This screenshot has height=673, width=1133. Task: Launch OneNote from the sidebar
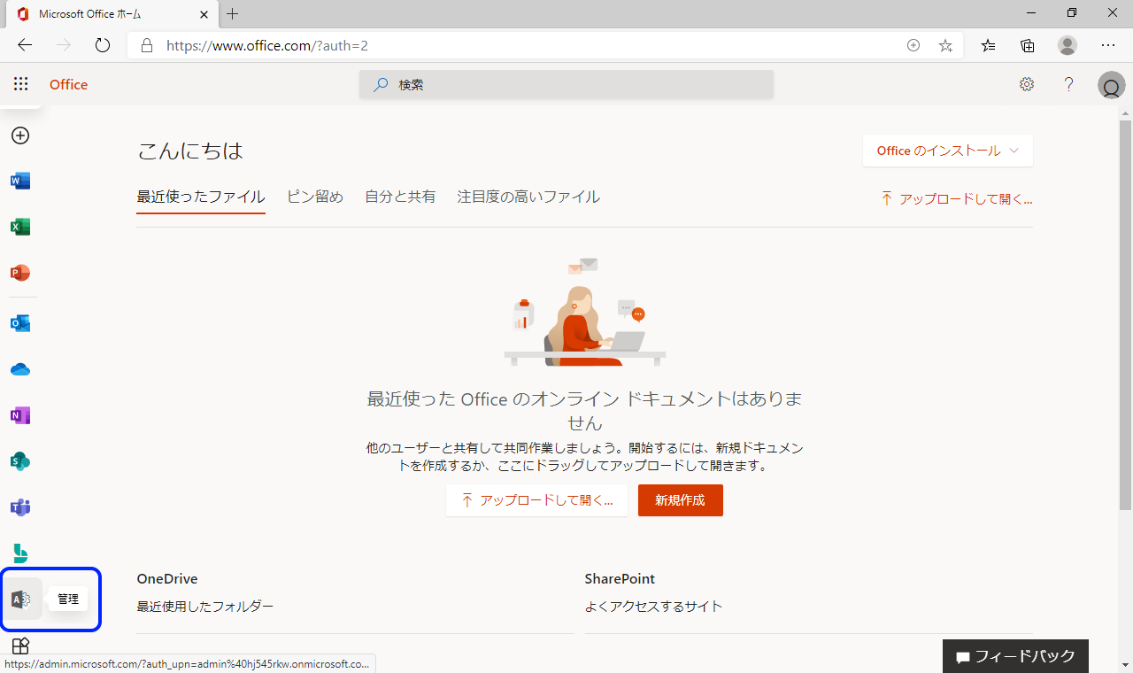coord(20,415)
